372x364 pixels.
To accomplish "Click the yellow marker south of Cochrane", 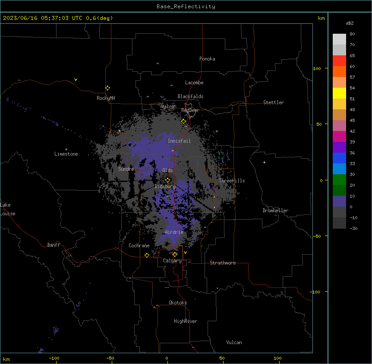I will [x=147, y=255].
